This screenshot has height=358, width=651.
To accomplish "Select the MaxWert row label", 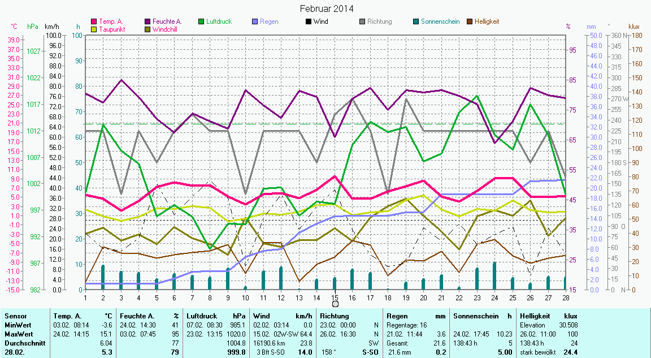I will pyautogui.click(x=17, y=334).
